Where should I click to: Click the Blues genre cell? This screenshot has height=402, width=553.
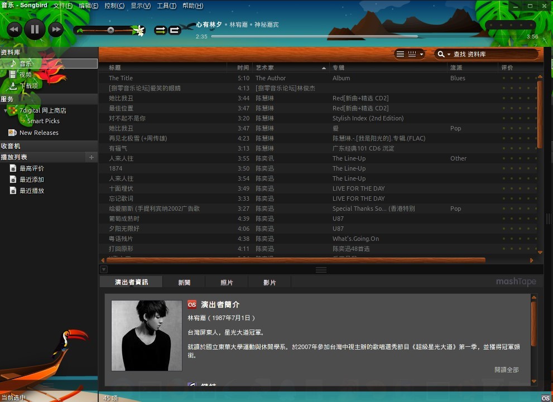point(458,78)
